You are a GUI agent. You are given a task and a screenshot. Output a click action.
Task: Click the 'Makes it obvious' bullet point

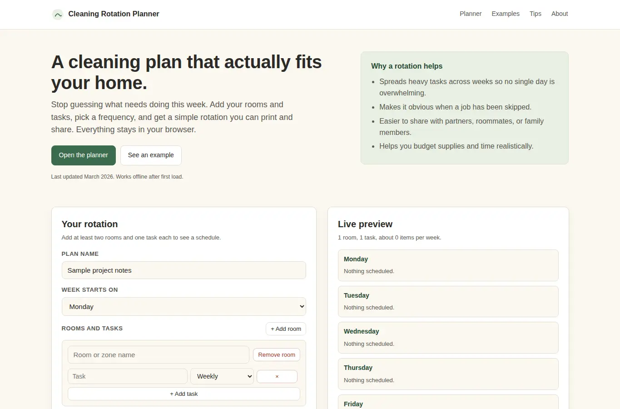point(455,107)
